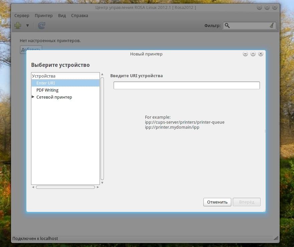
Task: Expand the Сетевой принтер tree node
Action: pyautogui.click(x=33, y=97)
